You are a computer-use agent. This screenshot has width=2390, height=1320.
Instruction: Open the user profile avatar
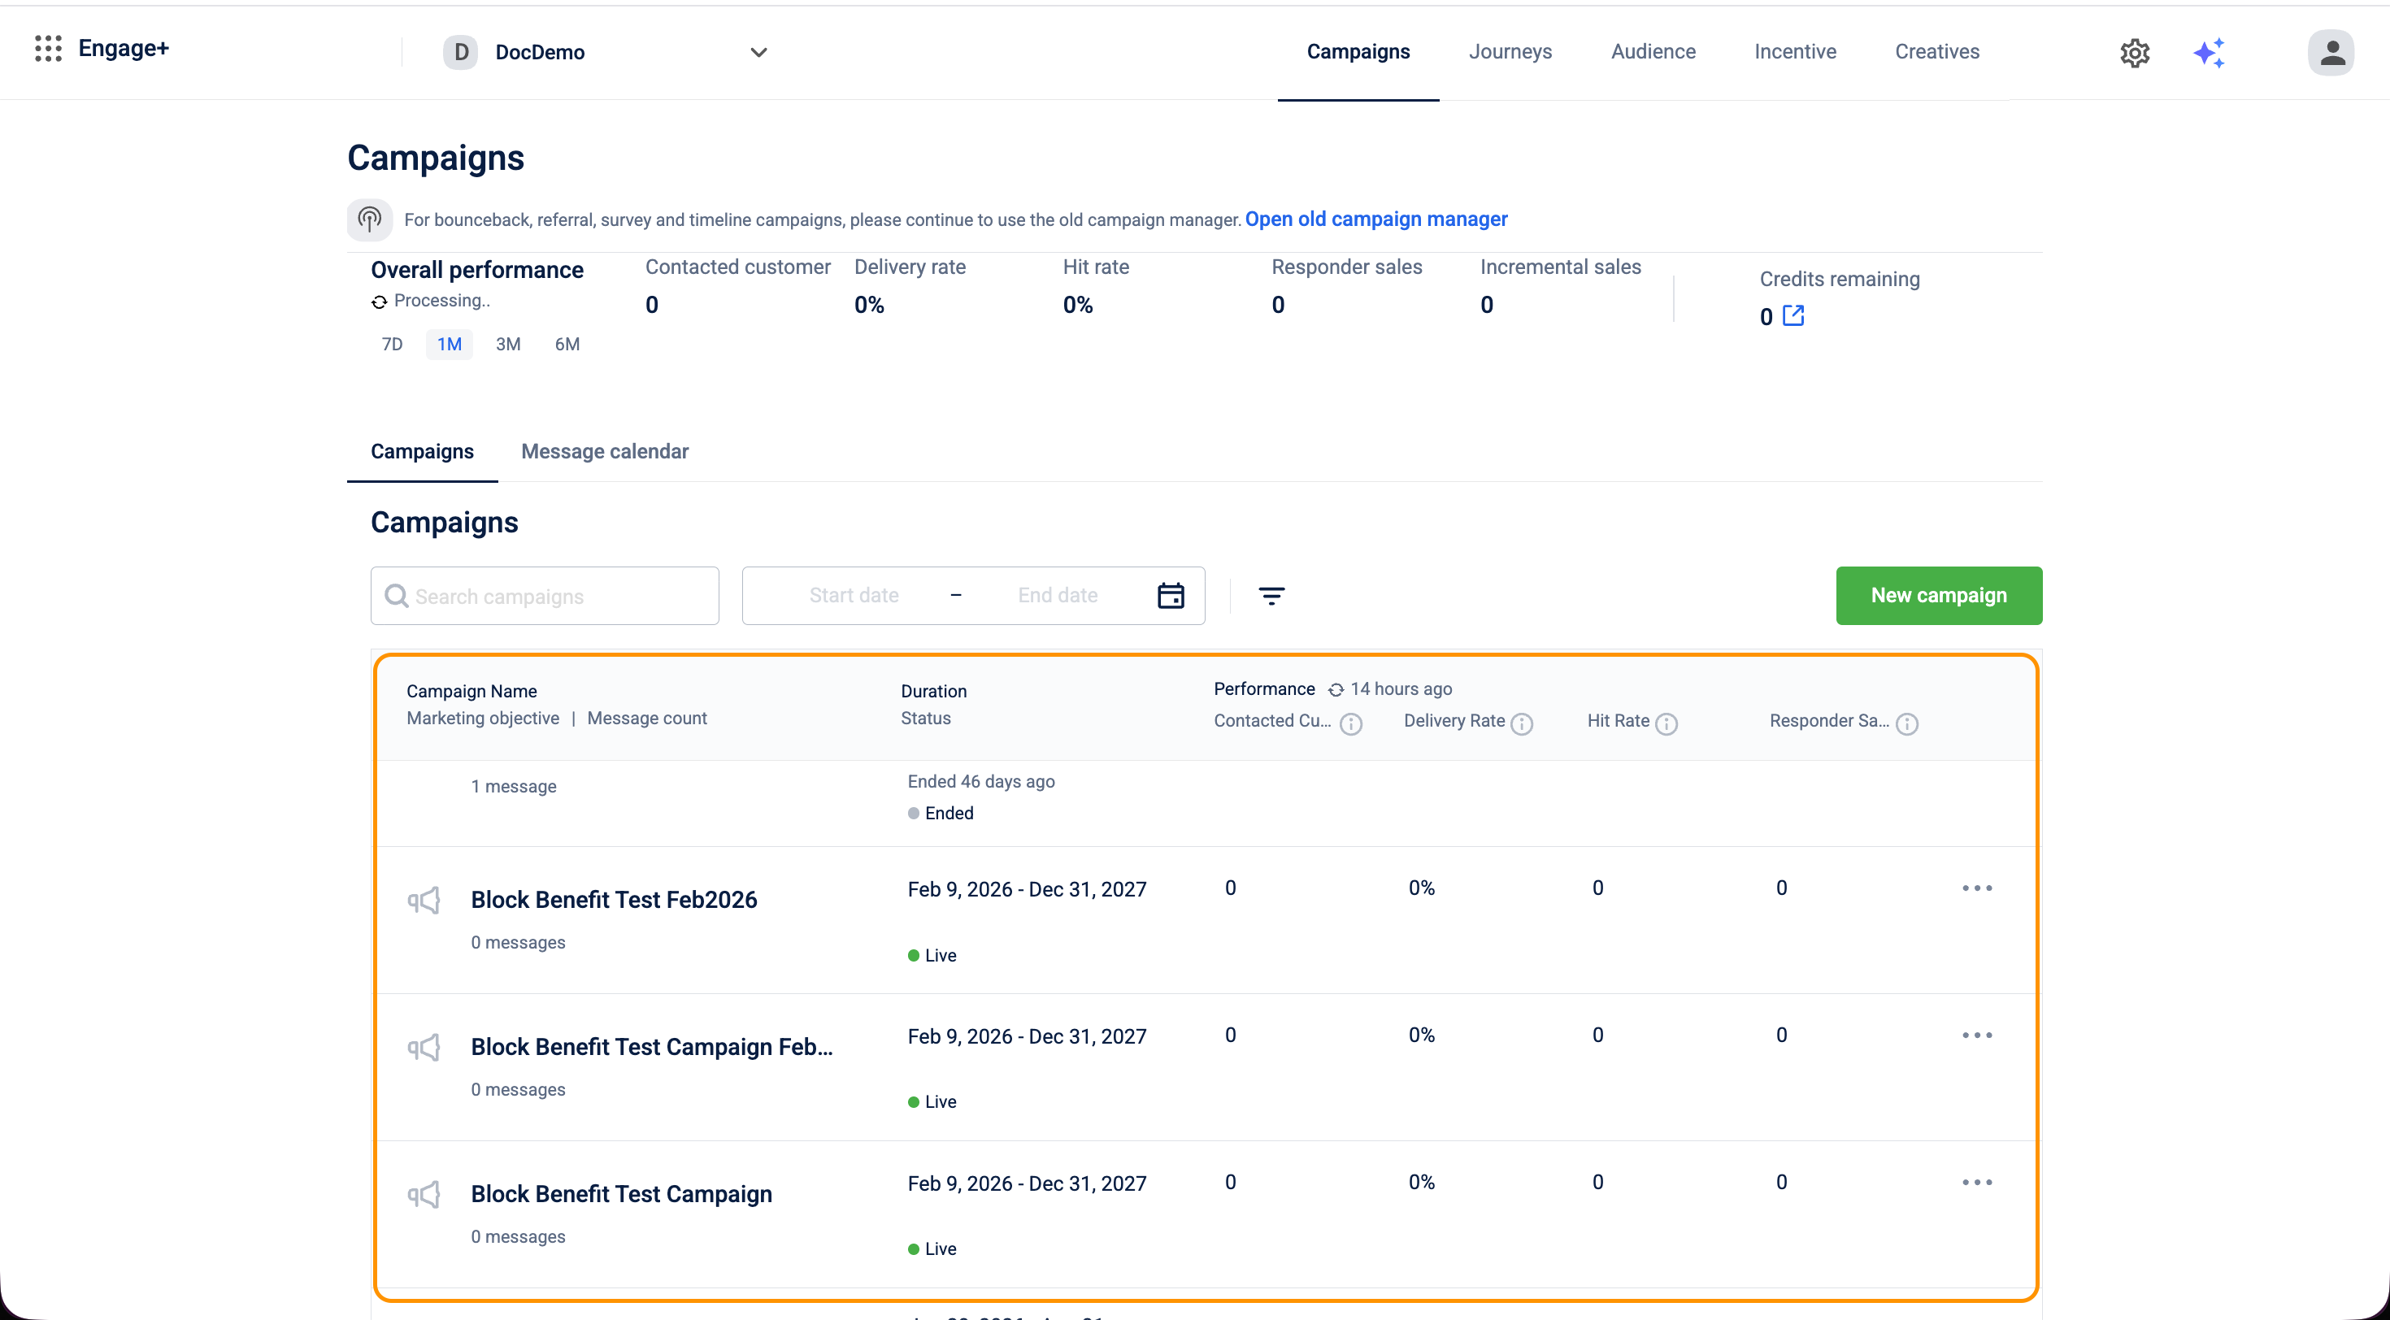pyautogui.click(x=2331, y=53)
